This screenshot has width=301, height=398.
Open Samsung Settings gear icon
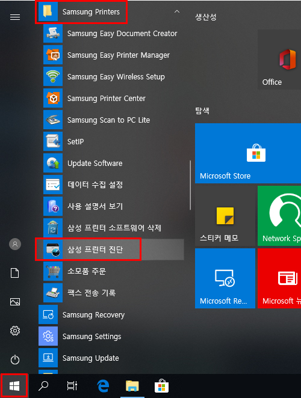[48, 336]
